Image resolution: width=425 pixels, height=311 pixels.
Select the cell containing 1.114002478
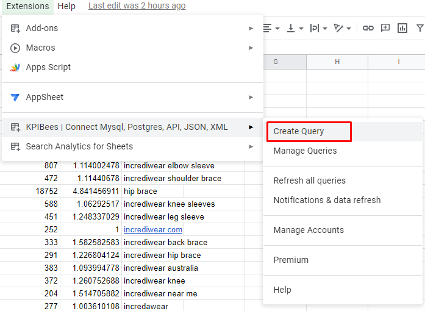coord(91,165)
